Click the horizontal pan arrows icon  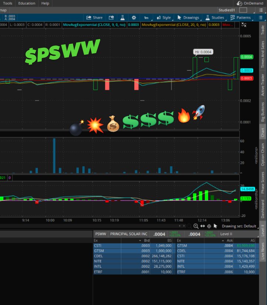point(202,226)
